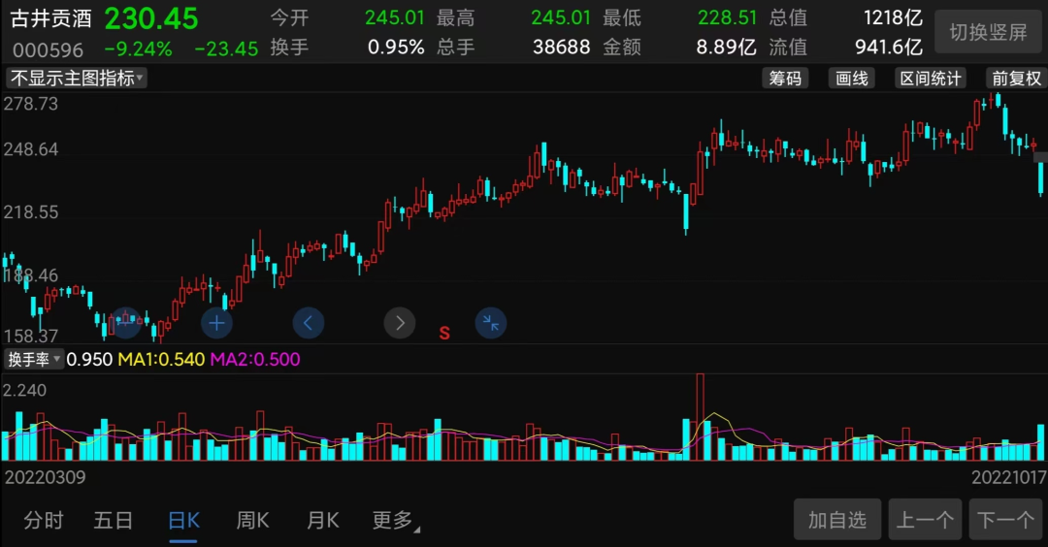Tap the MA2:0.500 indicator label
1048x547 pixels.
[255, 359]
